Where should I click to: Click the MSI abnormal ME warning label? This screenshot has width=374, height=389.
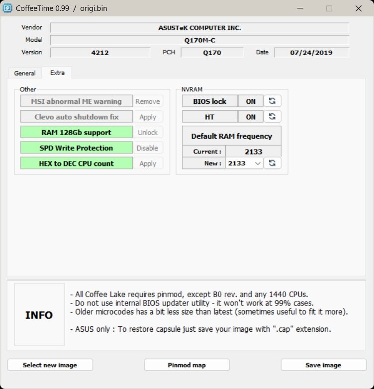(77, 101)
